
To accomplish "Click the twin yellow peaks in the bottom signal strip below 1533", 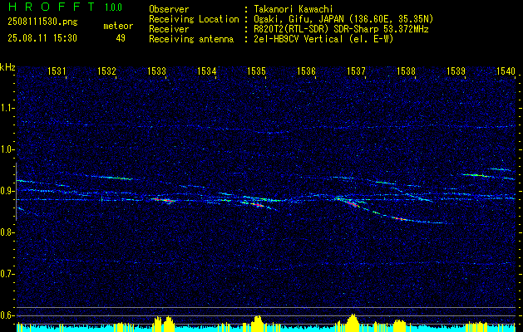I will (x=164, y=323).
